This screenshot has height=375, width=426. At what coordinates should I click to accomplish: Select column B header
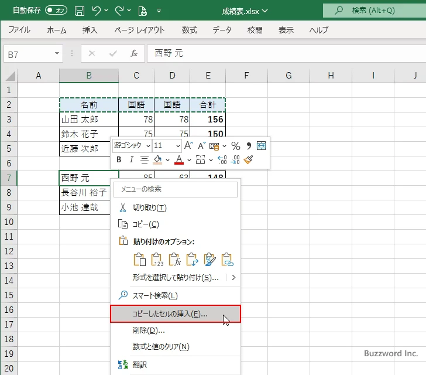[89, 76]
